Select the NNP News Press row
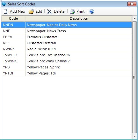The width and height of the screenshot is (138, 140). [x=67, y=31]
